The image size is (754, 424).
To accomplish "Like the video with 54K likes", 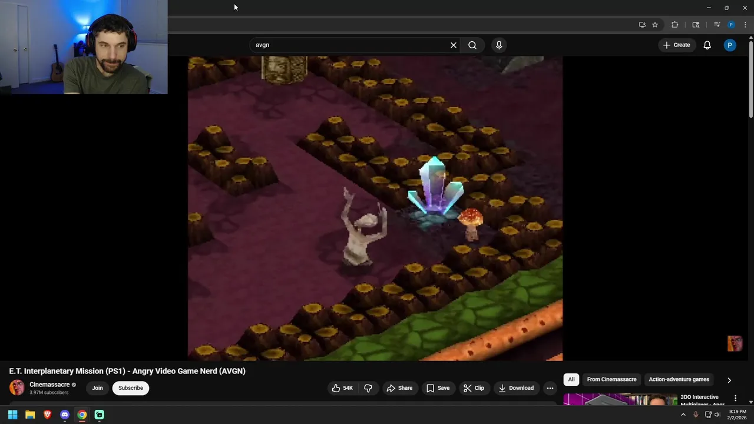I will 342,388.
